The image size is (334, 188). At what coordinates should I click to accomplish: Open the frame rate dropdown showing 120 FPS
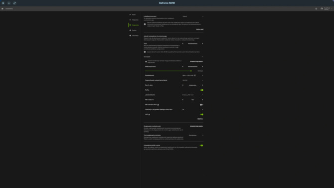[x=193, y=80]
